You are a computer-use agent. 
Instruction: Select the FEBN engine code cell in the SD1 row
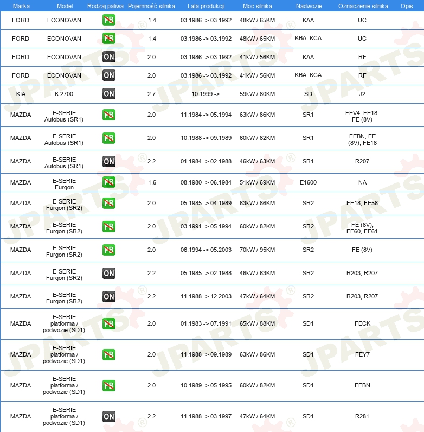(x=362, y=385)
